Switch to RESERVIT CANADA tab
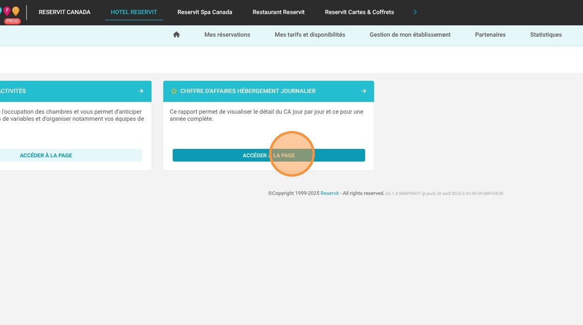Screen dimensions: 583x325 [64, 12]
